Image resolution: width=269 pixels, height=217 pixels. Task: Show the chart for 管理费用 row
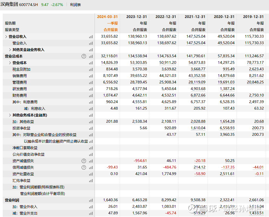click(x=91, y=82)
